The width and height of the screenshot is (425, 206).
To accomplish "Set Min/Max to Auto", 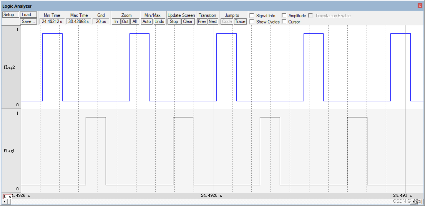I will click(x=147, y=21).
